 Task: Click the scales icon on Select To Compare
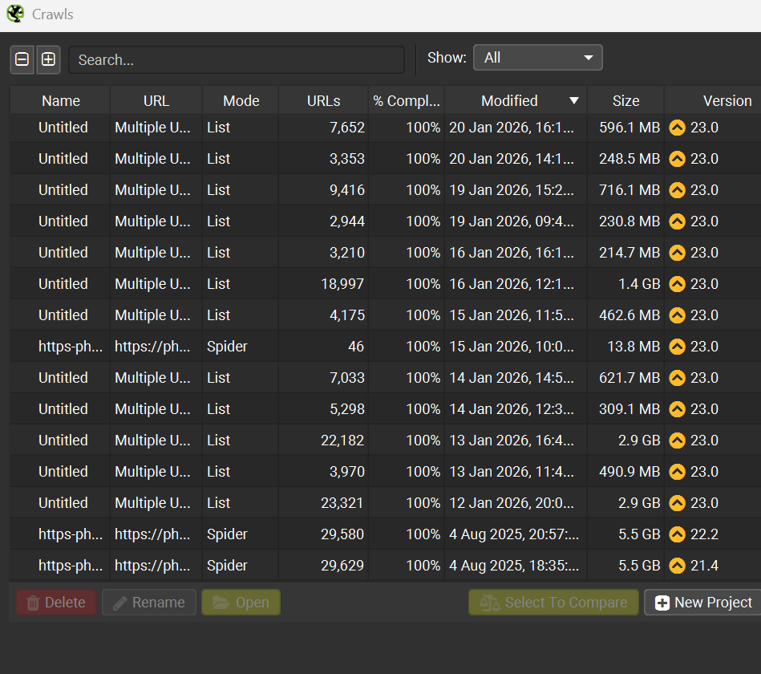tap(492, 602)
